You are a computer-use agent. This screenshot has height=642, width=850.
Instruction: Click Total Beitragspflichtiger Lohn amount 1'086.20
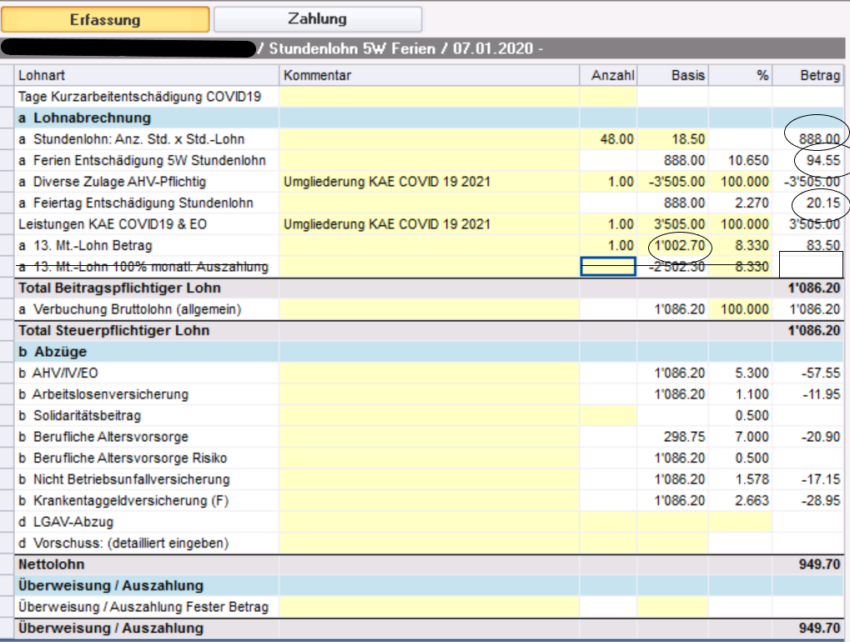pos(813,288)
